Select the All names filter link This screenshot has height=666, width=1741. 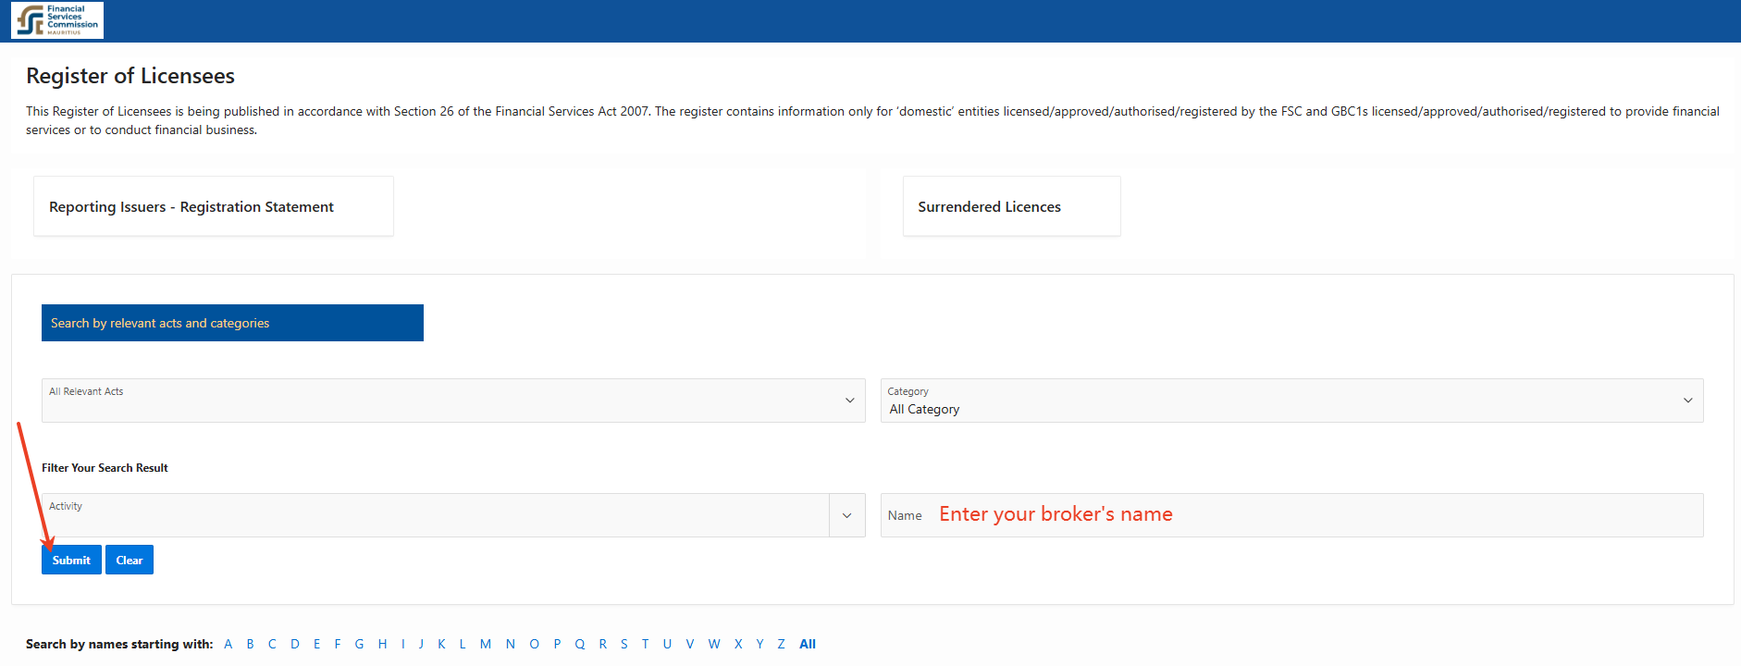point(808,644)
